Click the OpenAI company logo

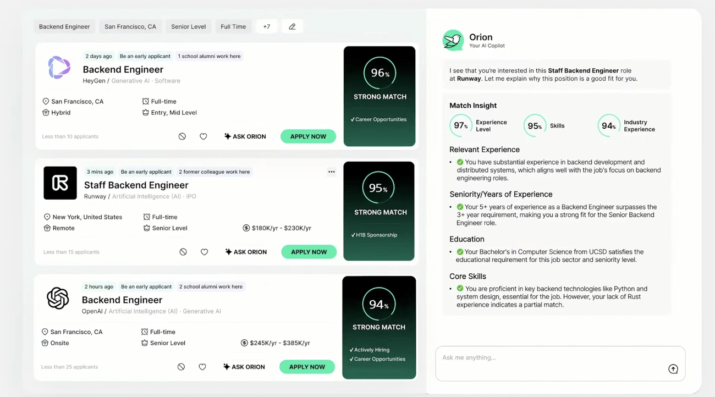(58, 298)
